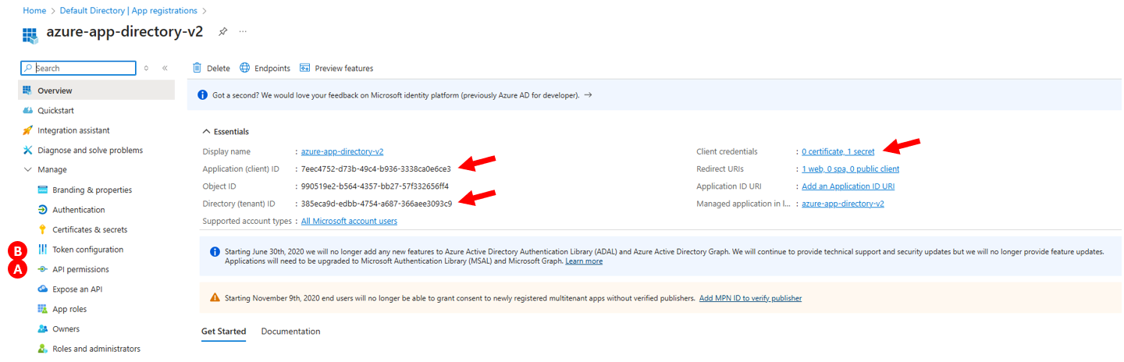Click the Certificates & secrets key icon
The image size is (1124, 362).
click(x=42, y=229)
